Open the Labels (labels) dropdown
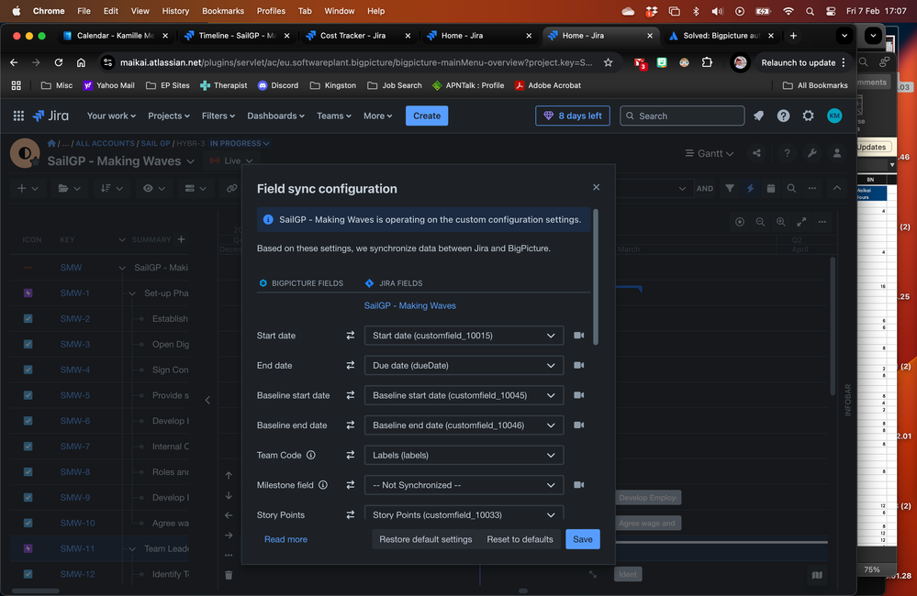This screenshot has height=596, width=917. [464, 455]
